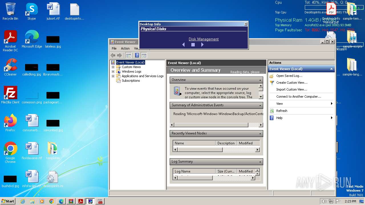Click the previous page arrow in Desktop Info
This screenshot has height=205, width=365.
pyautogui.click(x=183, y=45)
